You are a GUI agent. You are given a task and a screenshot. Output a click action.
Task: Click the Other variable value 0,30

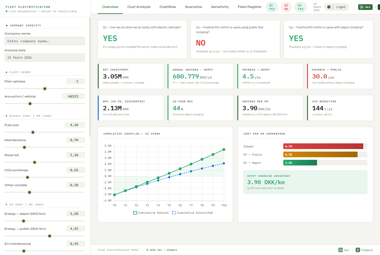click(75, 185)
